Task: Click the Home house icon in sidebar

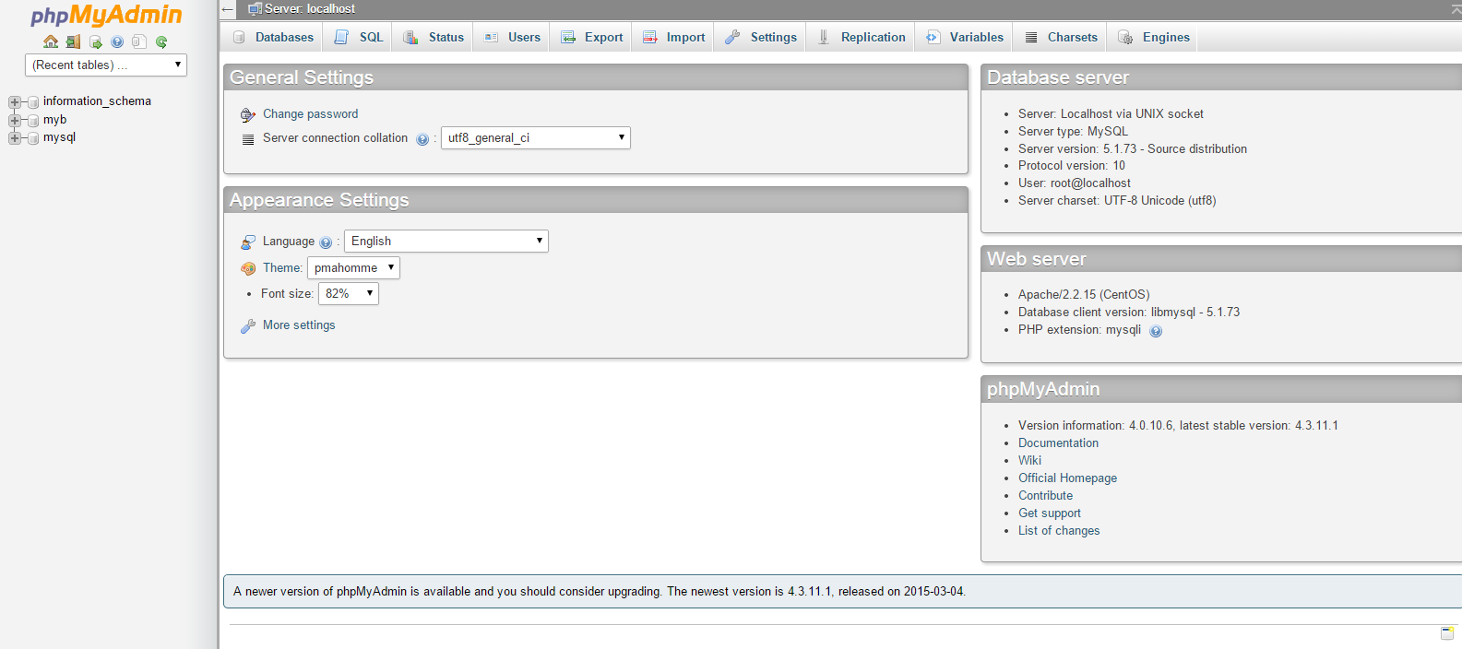Action: coord(51,41)
